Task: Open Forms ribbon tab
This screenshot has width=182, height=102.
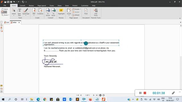Action: pos(52,6)
